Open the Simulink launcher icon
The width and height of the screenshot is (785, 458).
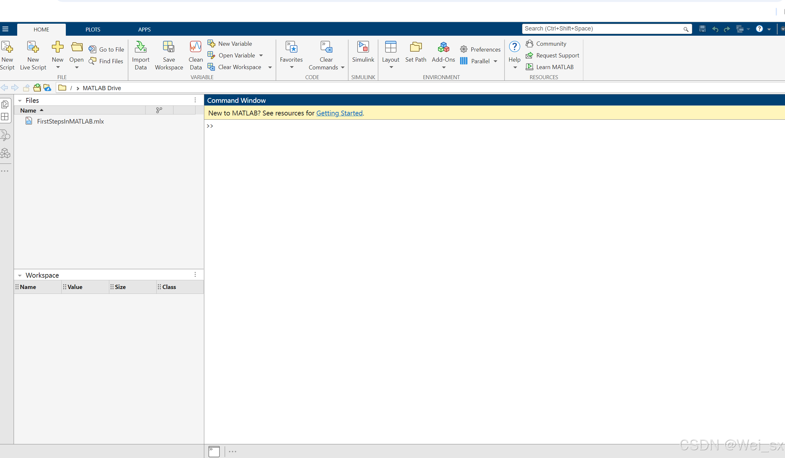tap(363, 47)
